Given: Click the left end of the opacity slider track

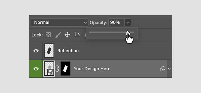Looking at the screenshot, I should 90,32.
